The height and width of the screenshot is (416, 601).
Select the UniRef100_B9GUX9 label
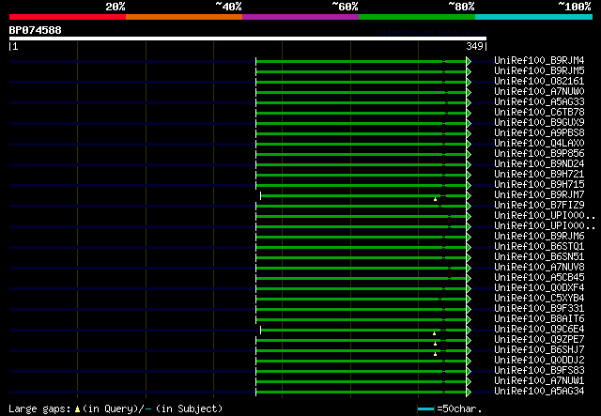539,123
